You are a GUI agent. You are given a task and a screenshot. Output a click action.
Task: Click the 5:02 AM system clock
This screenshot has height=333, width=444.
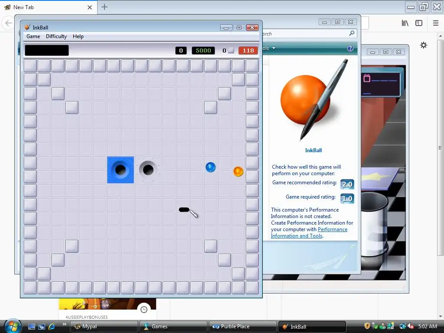[428, 326]
